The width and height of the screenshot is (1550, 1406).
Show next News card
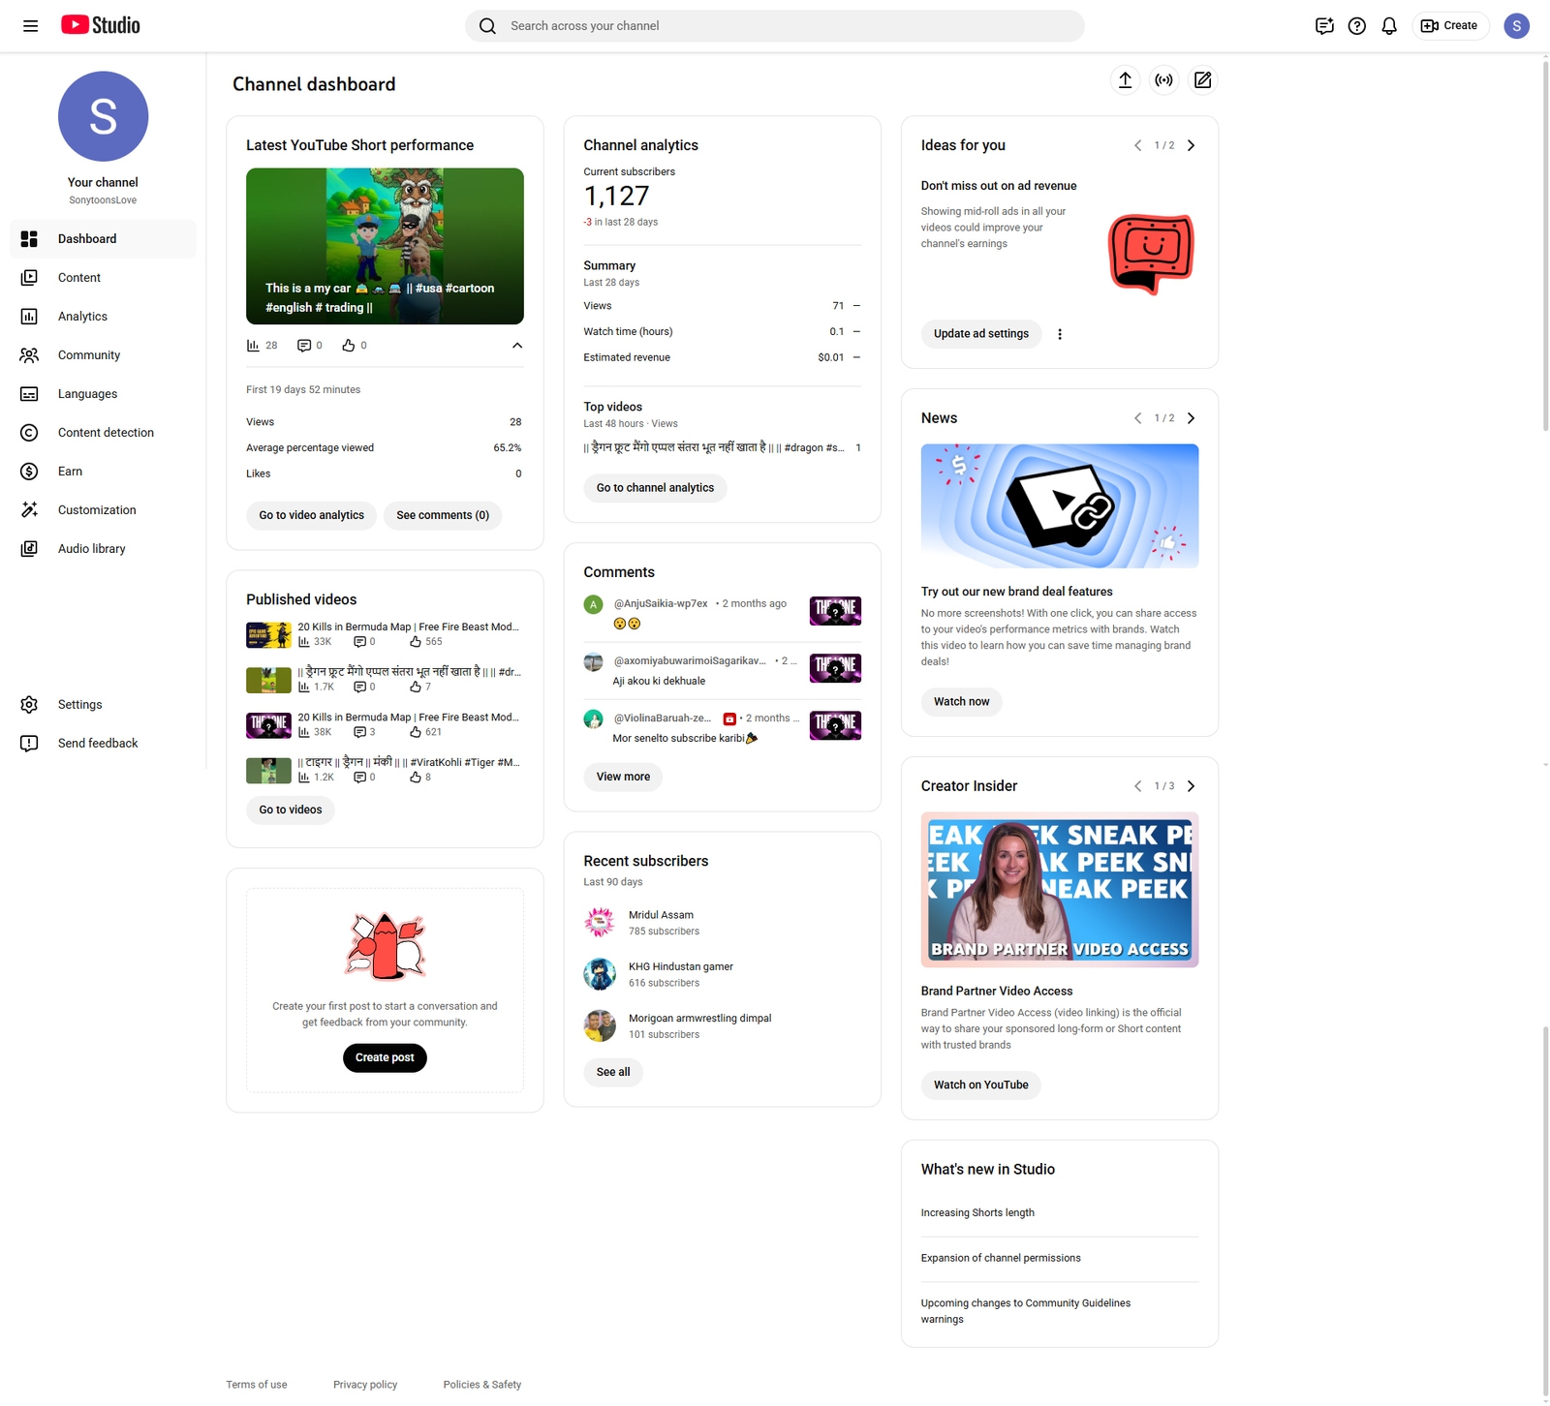coord(1192,418)
